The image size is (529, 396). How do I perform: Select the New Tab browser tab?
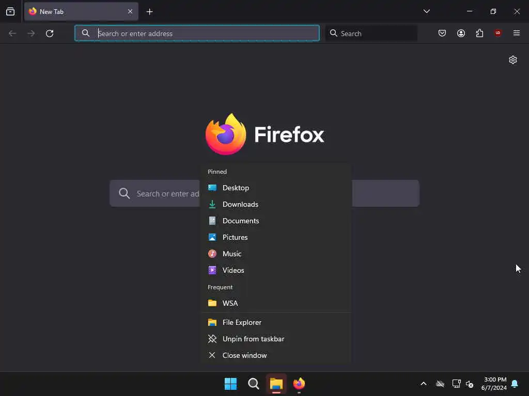point(81,11)
